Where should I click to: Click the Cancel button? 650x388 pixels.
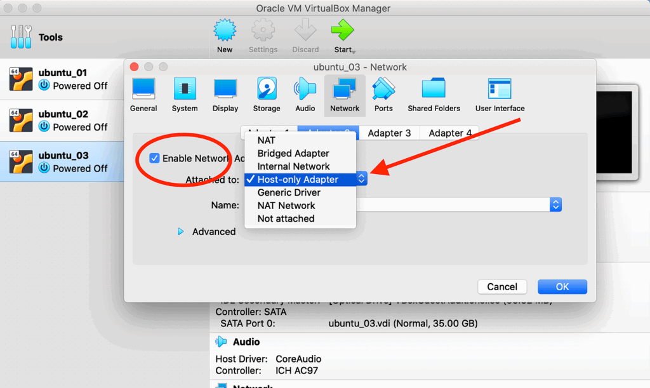click(502, 286)
